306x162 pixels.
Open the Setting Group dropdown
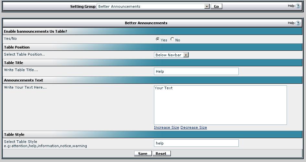pos(207,6)
